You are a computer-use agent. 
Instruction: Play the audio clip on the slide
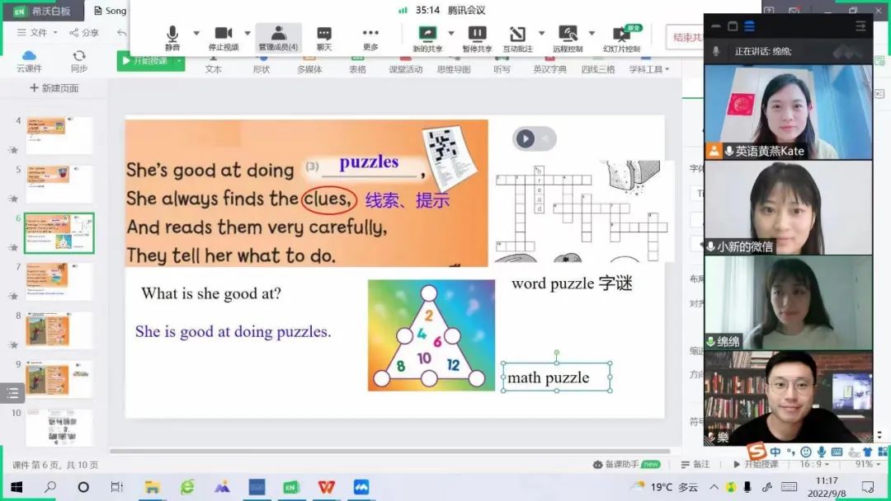coord(525,138)
